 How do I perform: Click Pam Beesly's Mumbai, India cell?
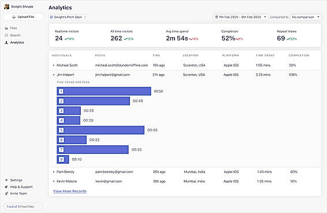click(x=194, y=172)
